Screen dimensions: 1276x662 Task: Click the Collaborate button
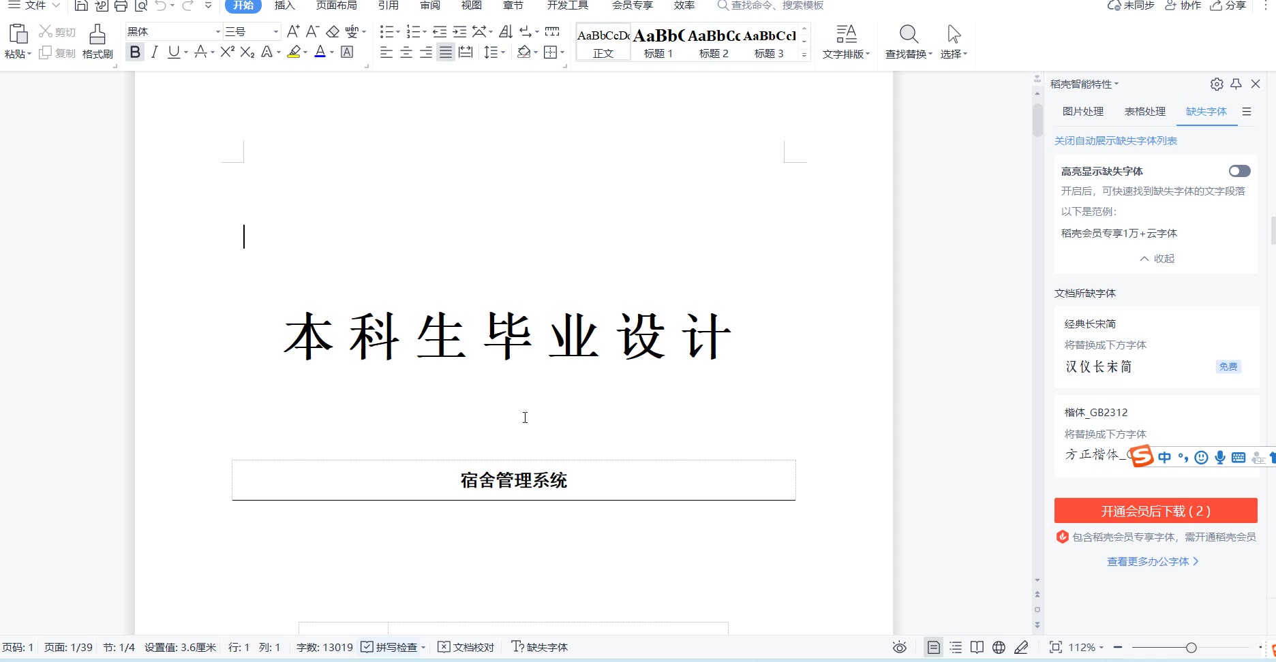pos(1183,5)
